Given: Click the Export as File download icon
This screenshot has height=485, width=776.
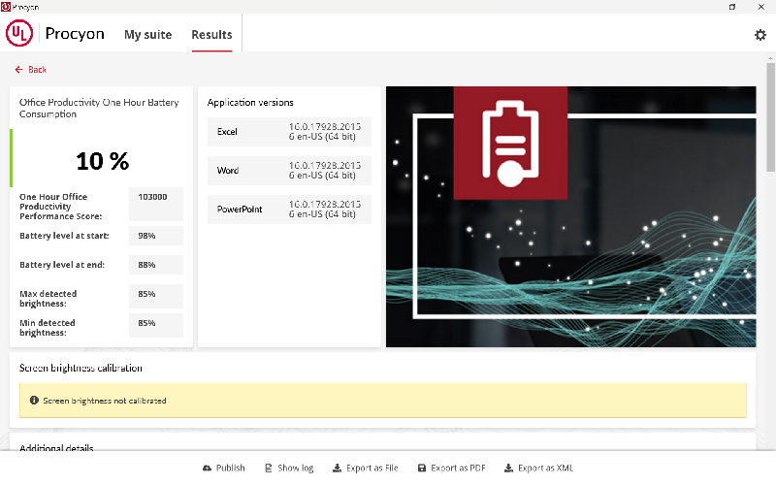Looking at the screenshot, I should click(337, 468).
